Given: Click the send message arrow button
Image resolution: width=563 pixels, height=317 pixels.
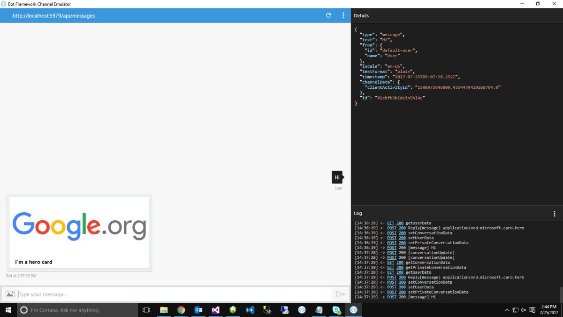Looking at the screenshot, I should pyautogui.click(x=340, y=294).
